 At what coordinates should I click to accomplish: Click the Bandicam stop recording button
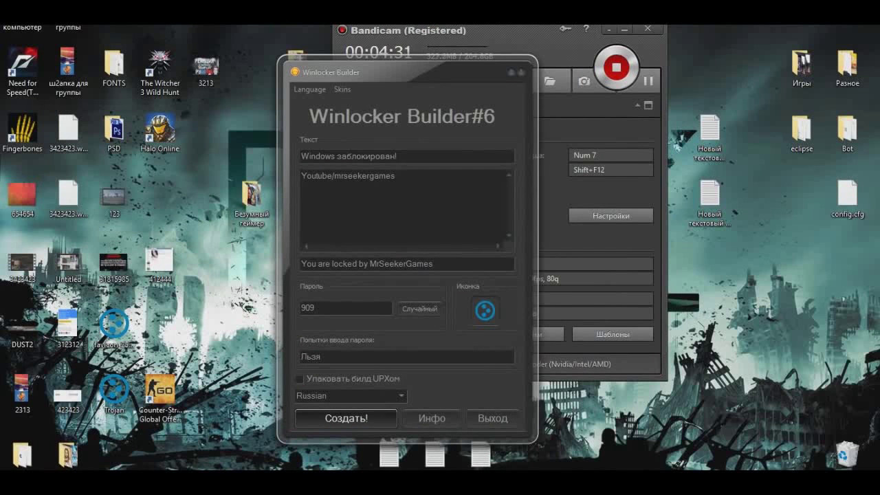point(616,67)
